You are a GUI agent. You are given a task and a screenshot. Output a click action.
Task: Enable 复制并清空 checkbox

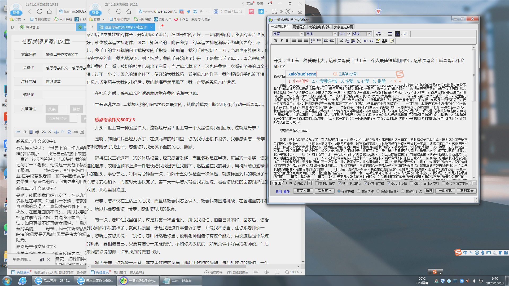tap(317, 183)
